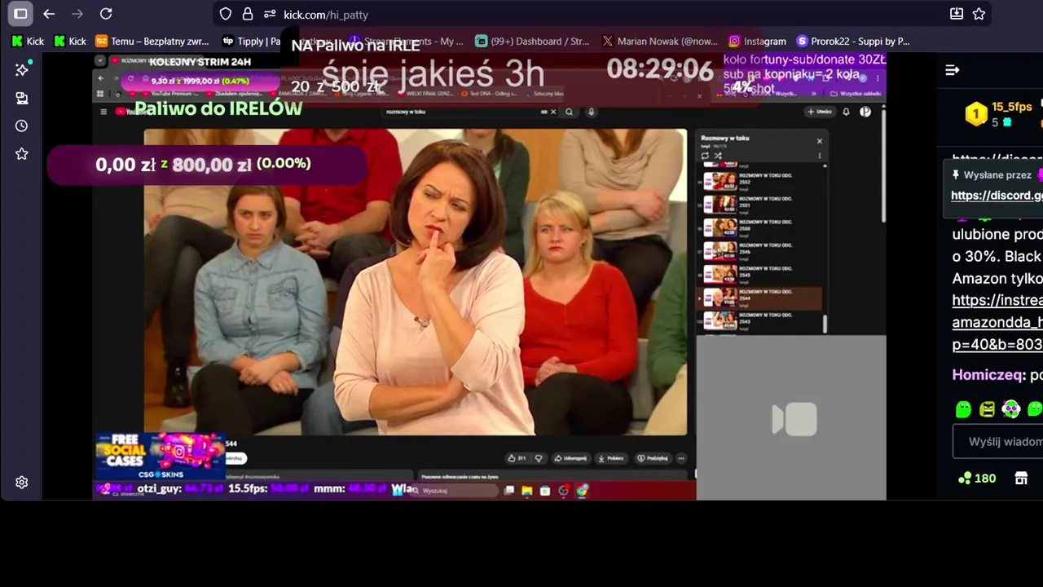The width and height of the screenshot is (1043, 587).
Task: Click the Wyślij wiadomość chat input
Action: pos(998,442)
